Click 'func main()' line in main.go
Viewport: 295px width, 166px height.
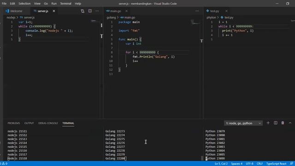(130, 39)
